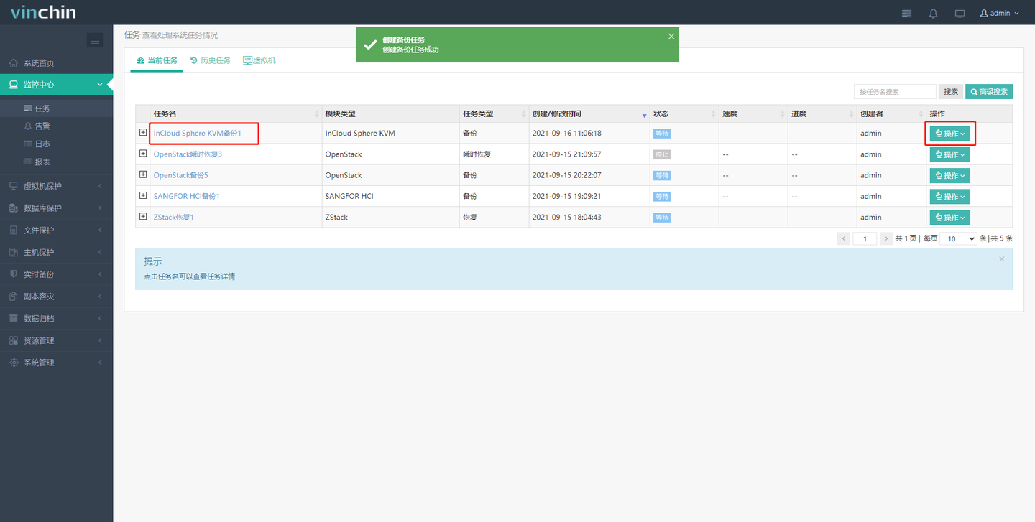Click the gear icon beside 系统管理

click(x=14, y=363)
